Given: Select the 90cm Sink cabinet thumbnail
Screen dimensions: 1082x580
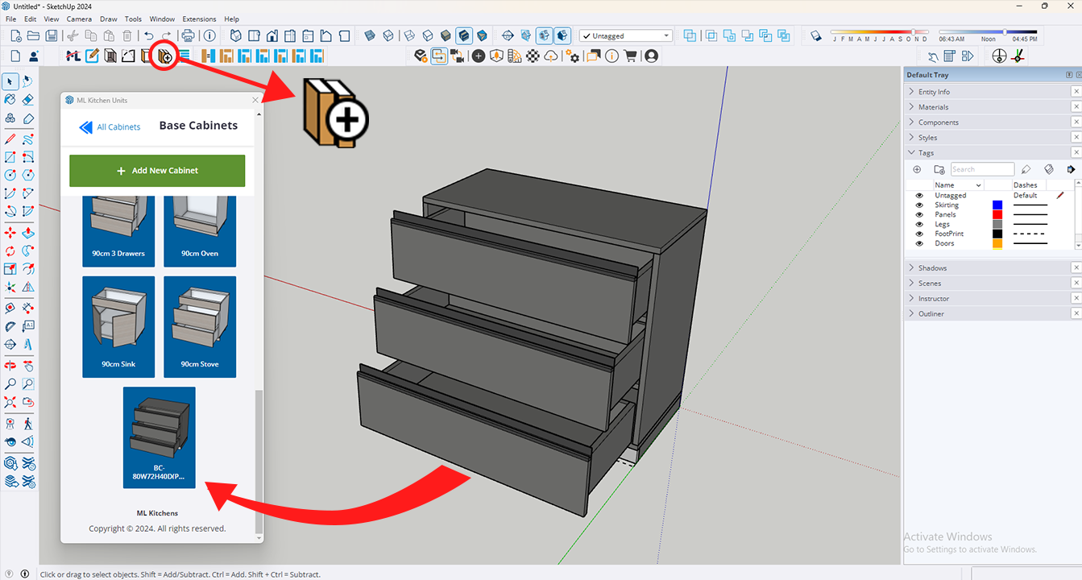Looking at the screenshot, I should pyautogui.click(x=118, y=327).
